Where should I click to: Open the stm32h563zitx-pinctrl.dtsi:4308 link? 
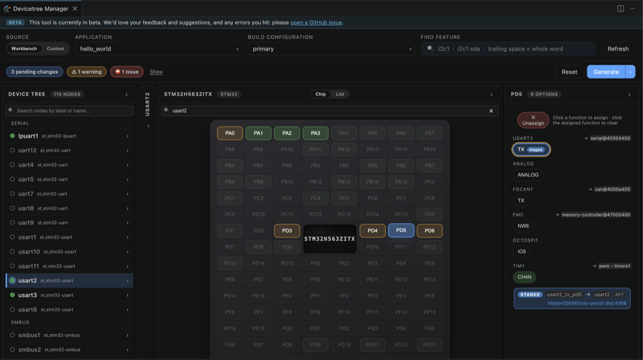(x=587, y=303)
